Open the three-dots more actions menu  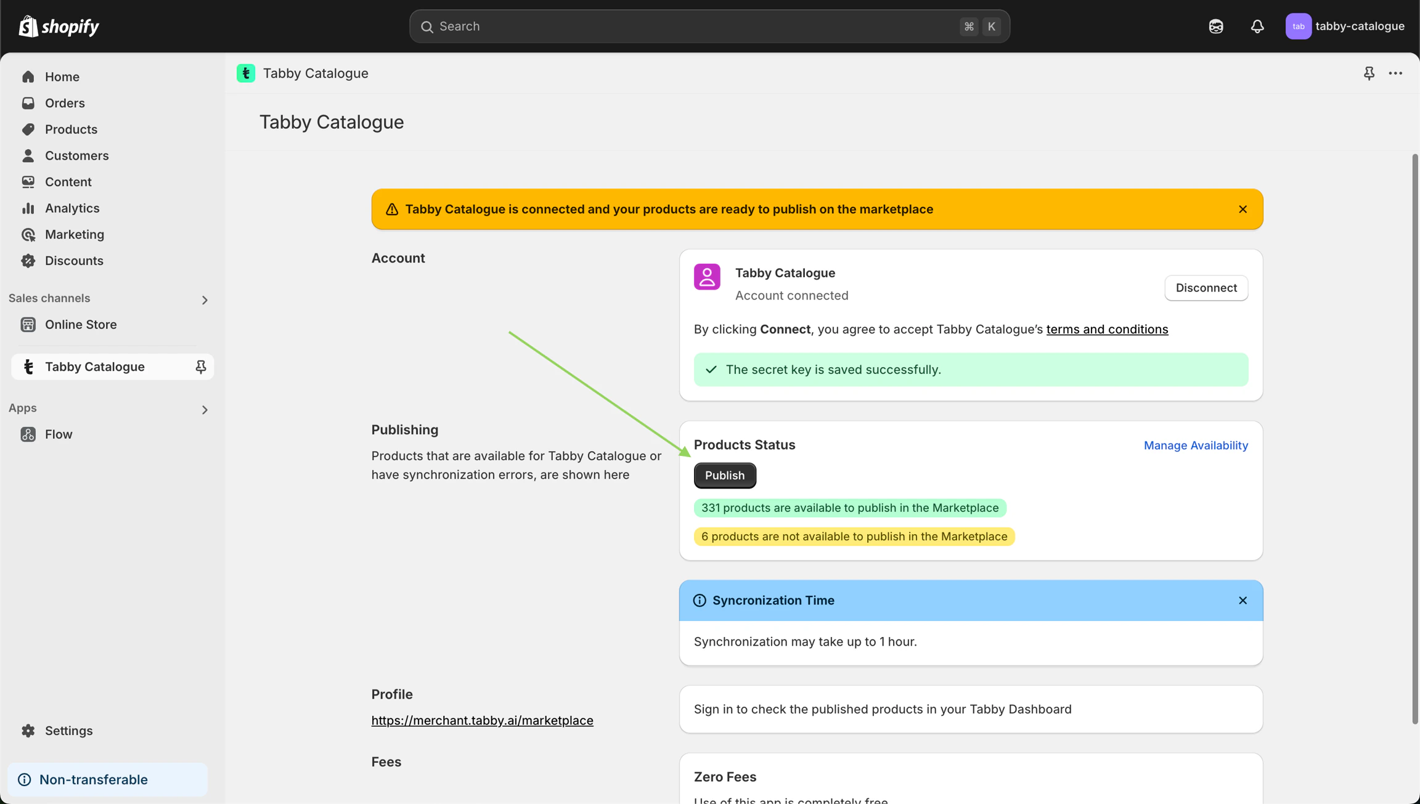pyautogui.click(x=1395, y=73)
